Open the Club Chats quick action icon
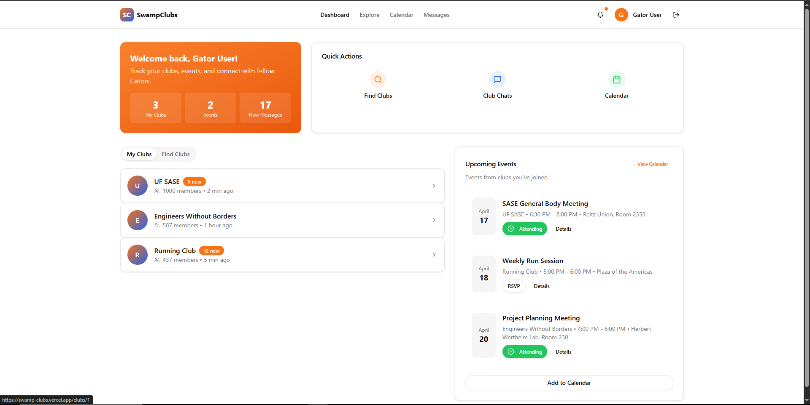Viewport: 810px width, 405px height. point(497,80)
